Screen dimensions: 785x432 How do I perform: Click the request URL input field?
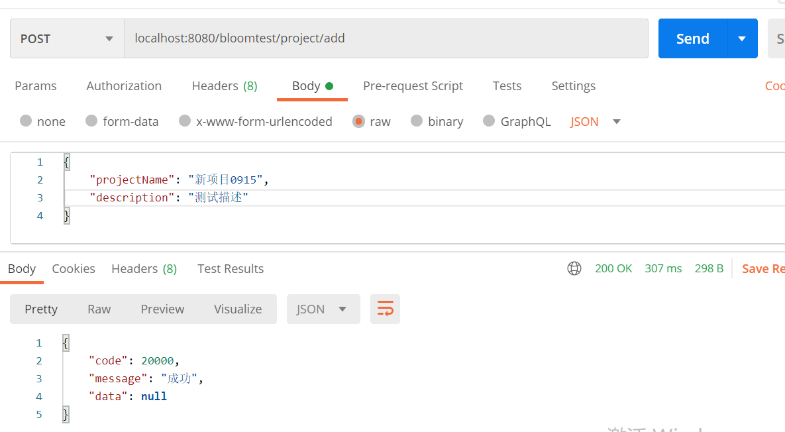pyautogui.click(x=386, y=38)
